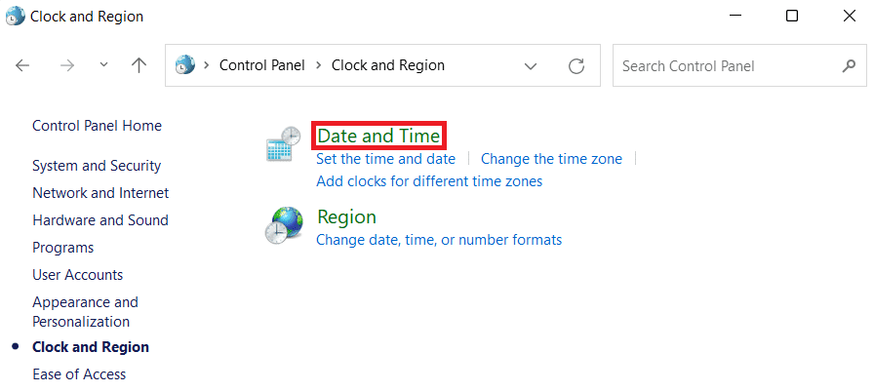Open the Date and Time heading
This screenshot has height=392, width=874.
pos(378,136)
